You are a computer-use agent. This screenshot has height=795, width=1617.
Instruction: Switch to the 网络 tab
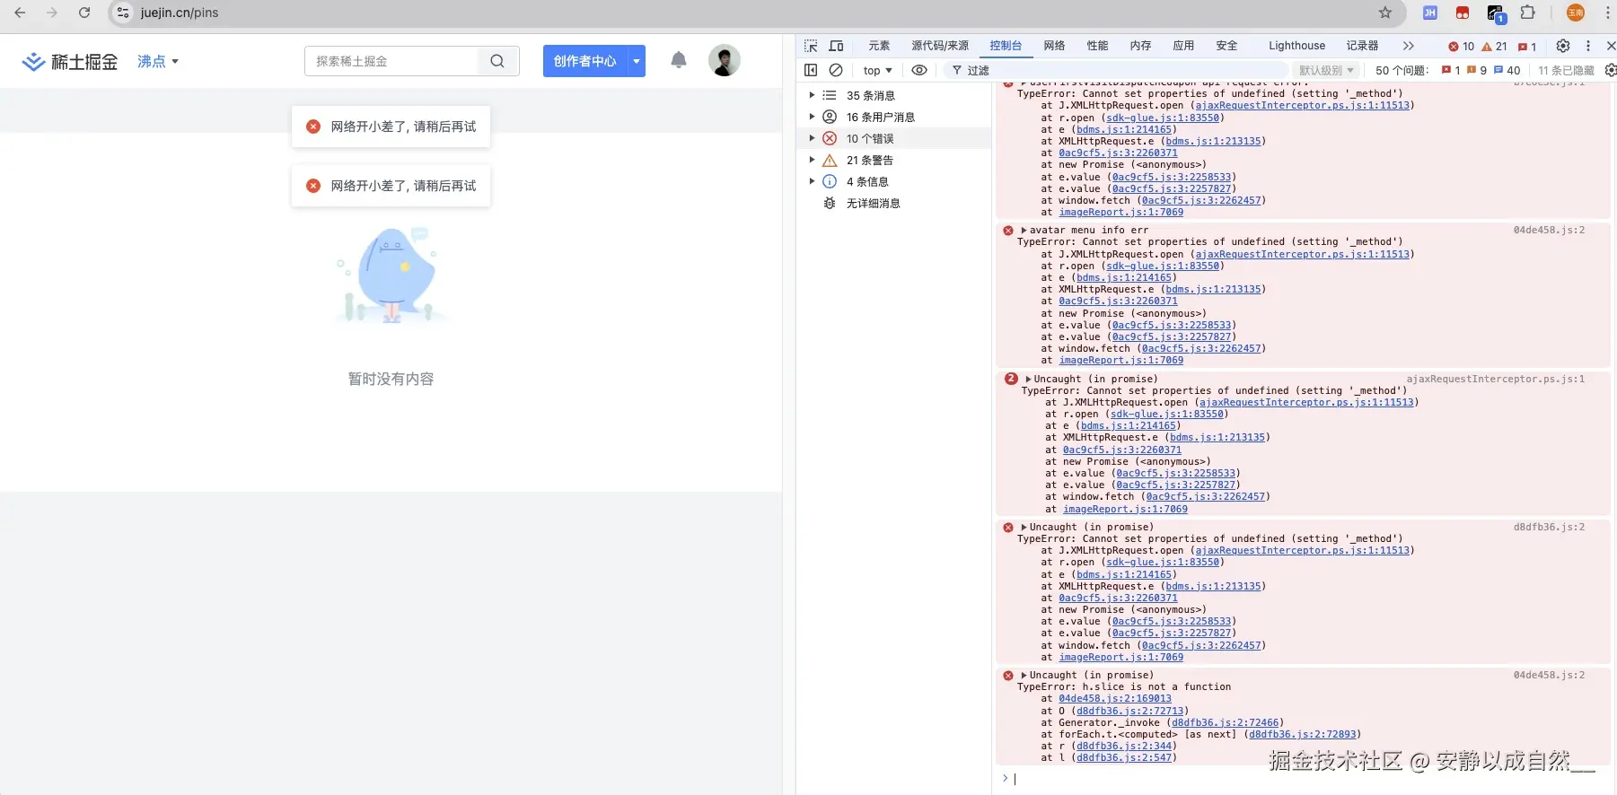click(1054, 46)
